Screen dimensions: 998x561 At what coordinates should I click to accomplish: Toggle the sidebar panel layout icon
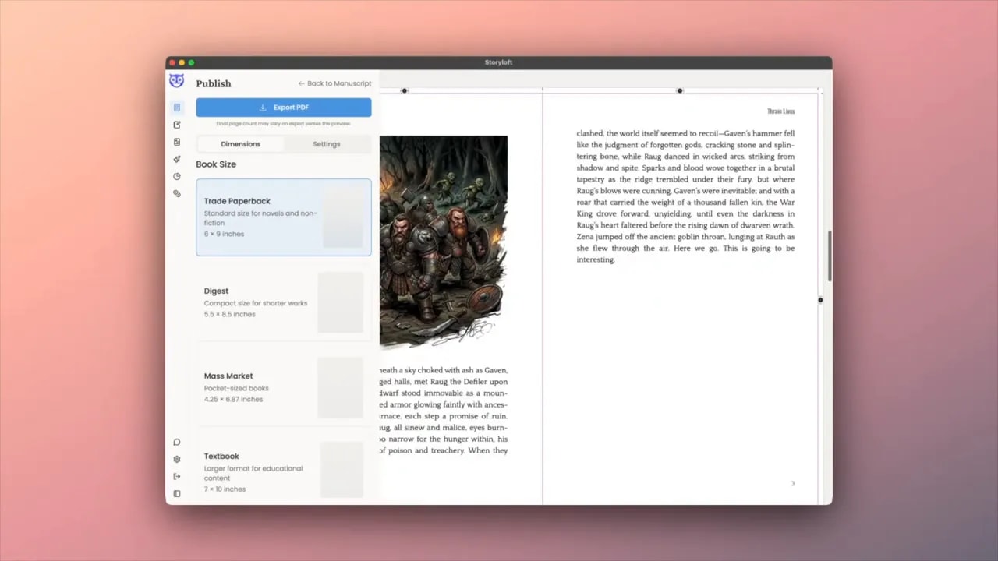pyautogui.click(x=177, y=494)
